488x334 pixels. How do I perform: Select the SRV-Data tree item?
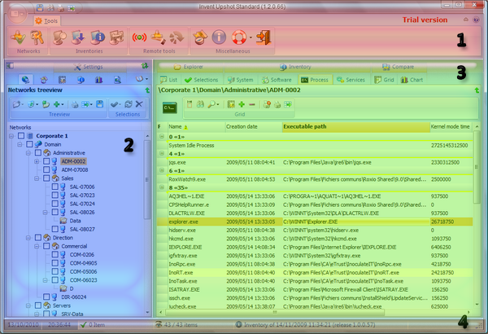[72, 314]
